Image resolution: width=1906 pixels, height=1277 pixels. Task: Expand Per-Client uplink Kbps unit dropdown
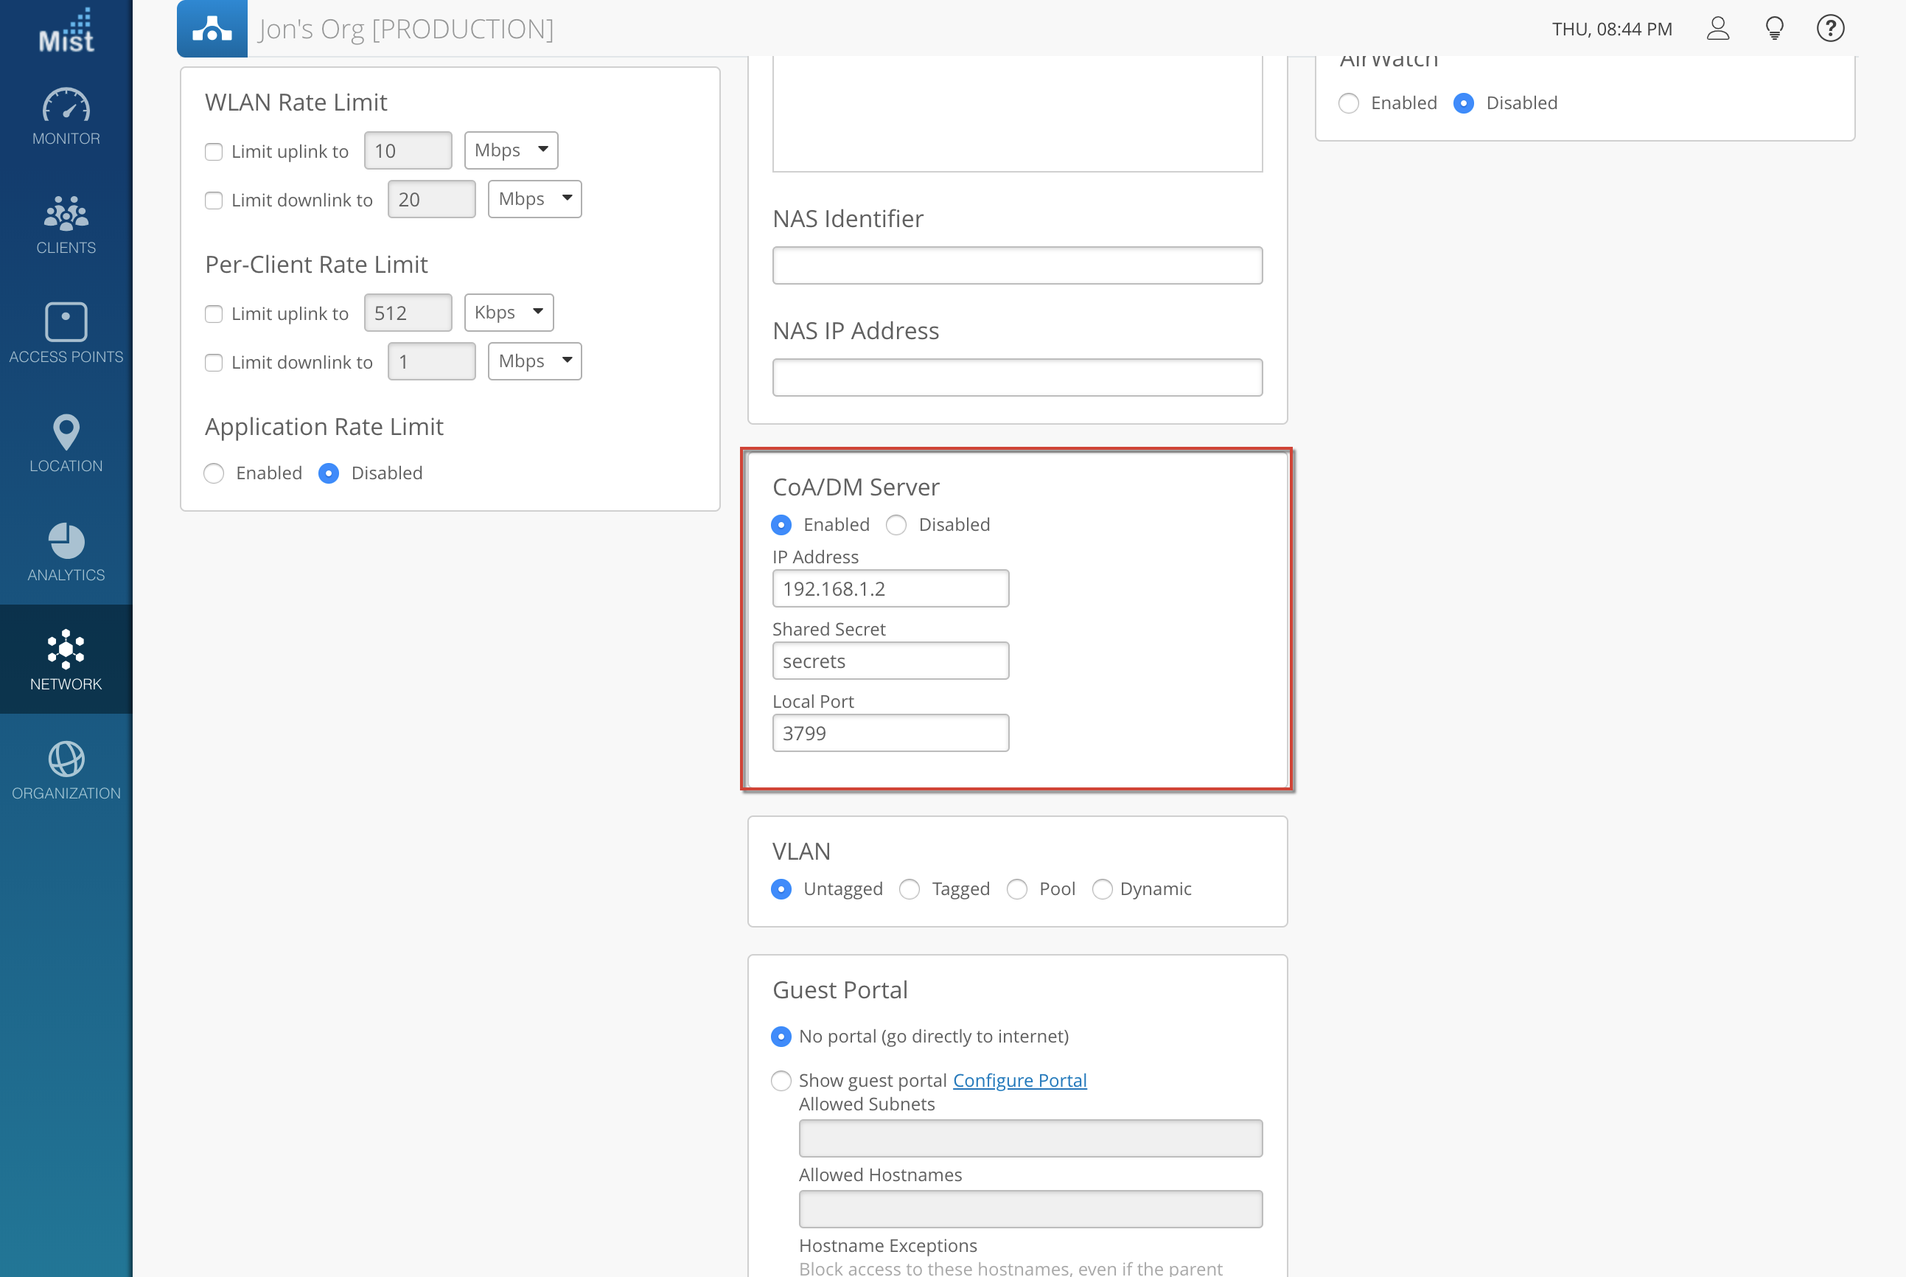[508, 313]
